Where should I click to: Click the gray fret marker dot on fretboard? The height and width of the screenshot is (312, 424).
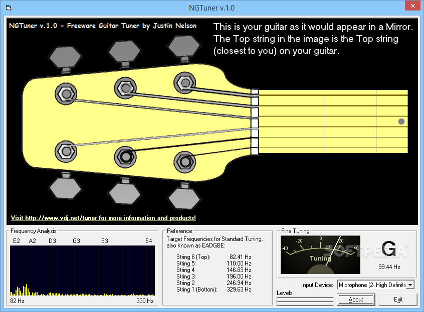coord(401,121)
